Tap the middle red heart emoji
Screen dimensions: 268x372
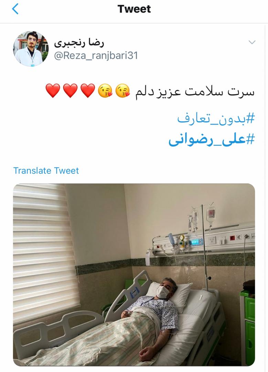click(x=71, y=91)
